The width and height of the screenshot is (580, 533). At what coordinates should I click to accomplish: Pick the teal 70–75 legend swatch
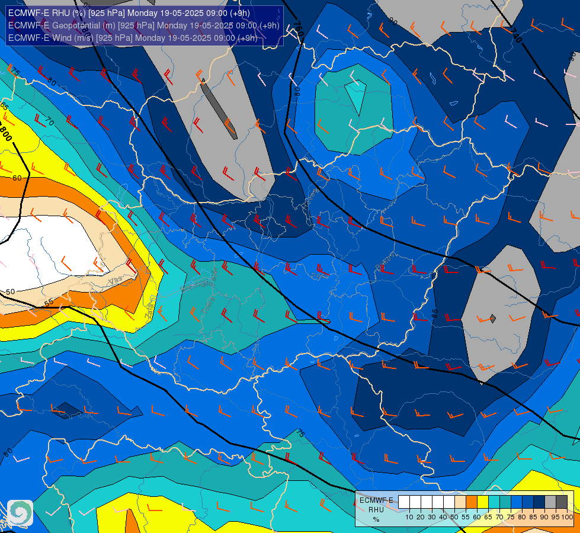tap(505, 502)
